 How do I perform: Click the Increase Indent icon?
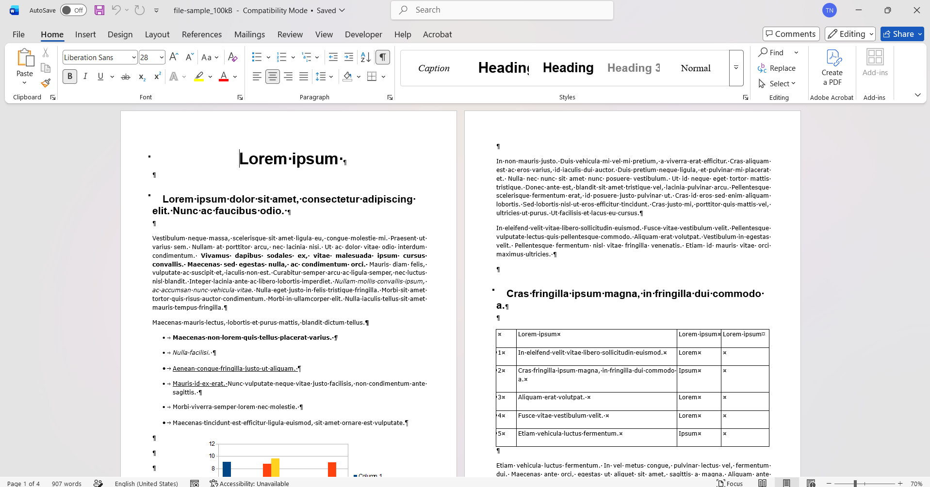tap(349, 57)
